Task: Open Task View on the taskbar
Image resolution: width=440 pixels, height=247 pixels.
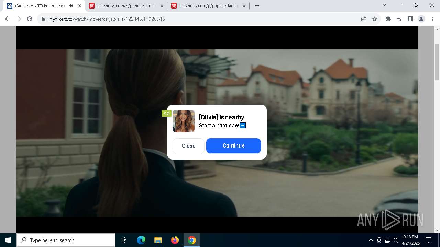Action: 124,240
